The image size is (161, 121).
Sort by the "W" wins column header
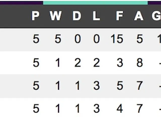tap(55, 16)
